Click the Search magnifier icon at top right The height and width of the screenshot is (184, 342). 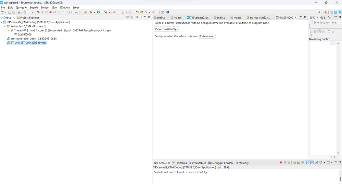(319, 12)
